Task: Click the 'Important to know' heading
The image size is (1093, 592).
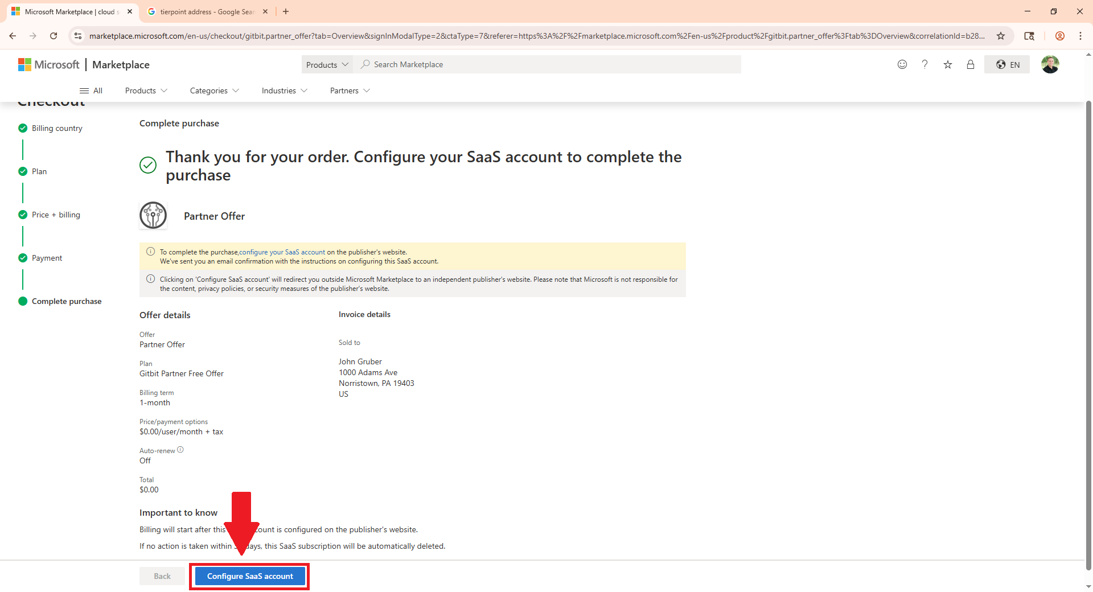Action: click(x=178, y=512)
